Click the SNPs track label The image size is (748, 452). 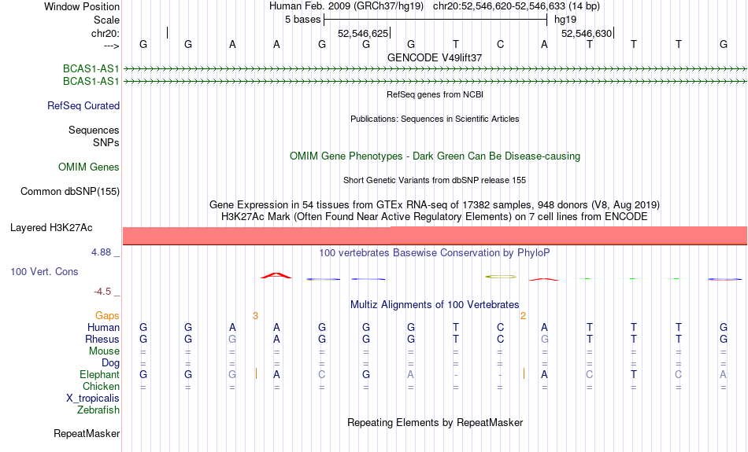point(106,142)
